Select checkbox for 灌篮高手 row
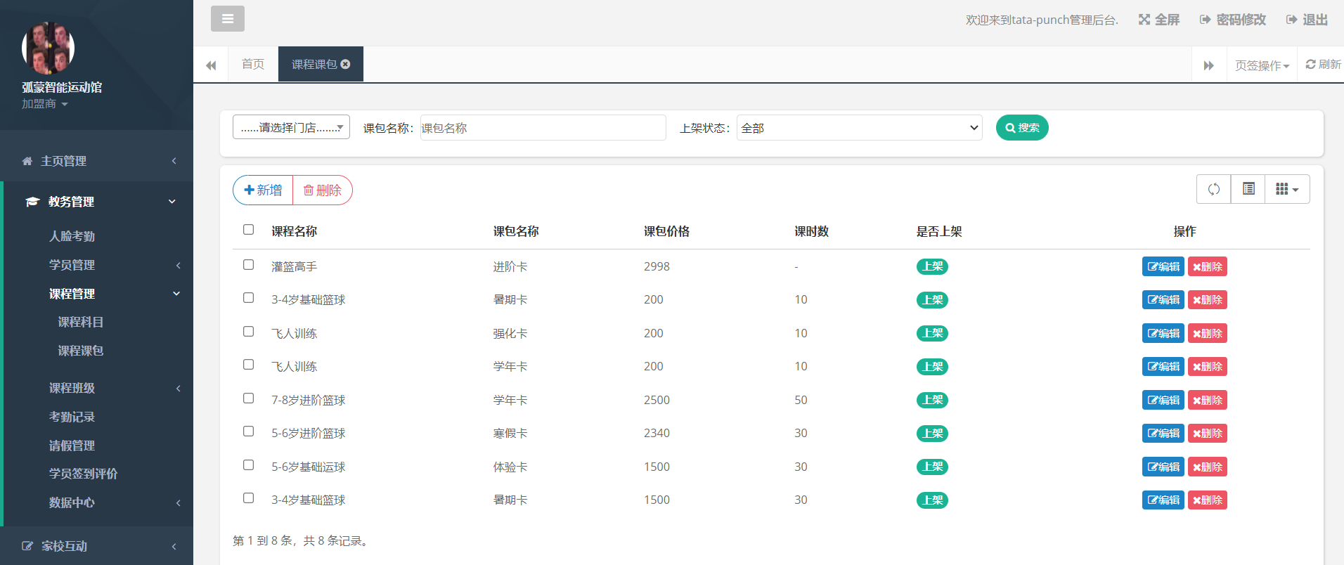The image size is (1344, 565). tap(248, 265)
